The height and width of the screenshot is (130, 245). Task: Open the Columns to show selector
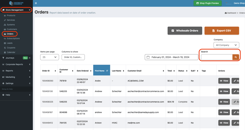[73, 57]
